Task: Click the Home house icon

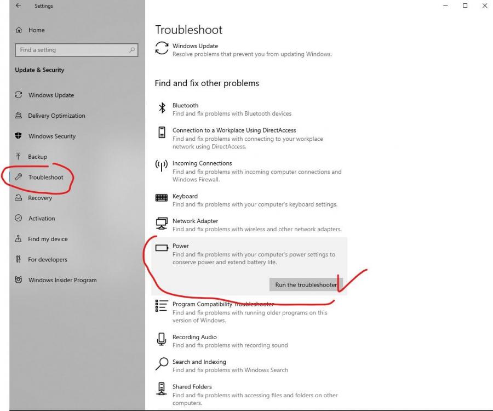Action: click(x=19, y=30)
